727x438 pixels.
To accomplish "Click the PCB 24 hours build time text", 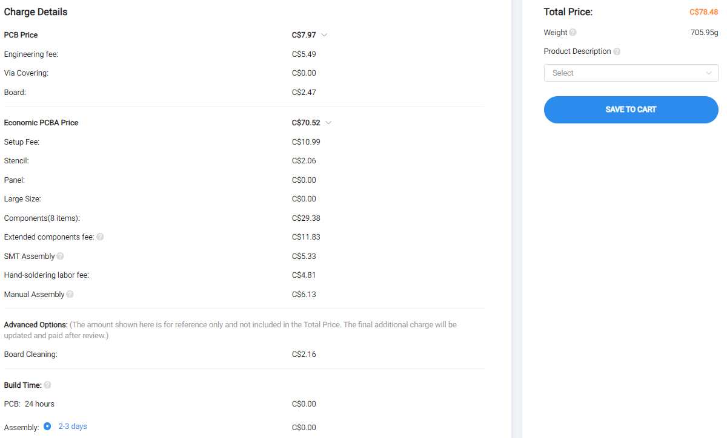I will (29, 404).
